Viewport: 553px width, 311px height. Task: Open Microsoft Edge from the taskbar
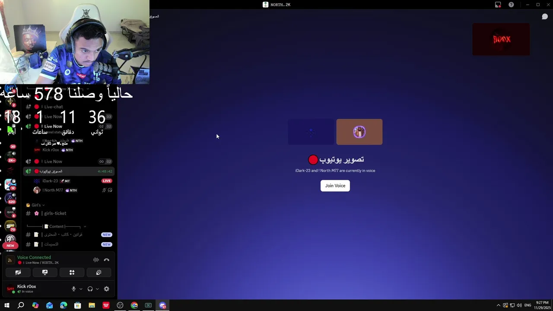(64, 305)
